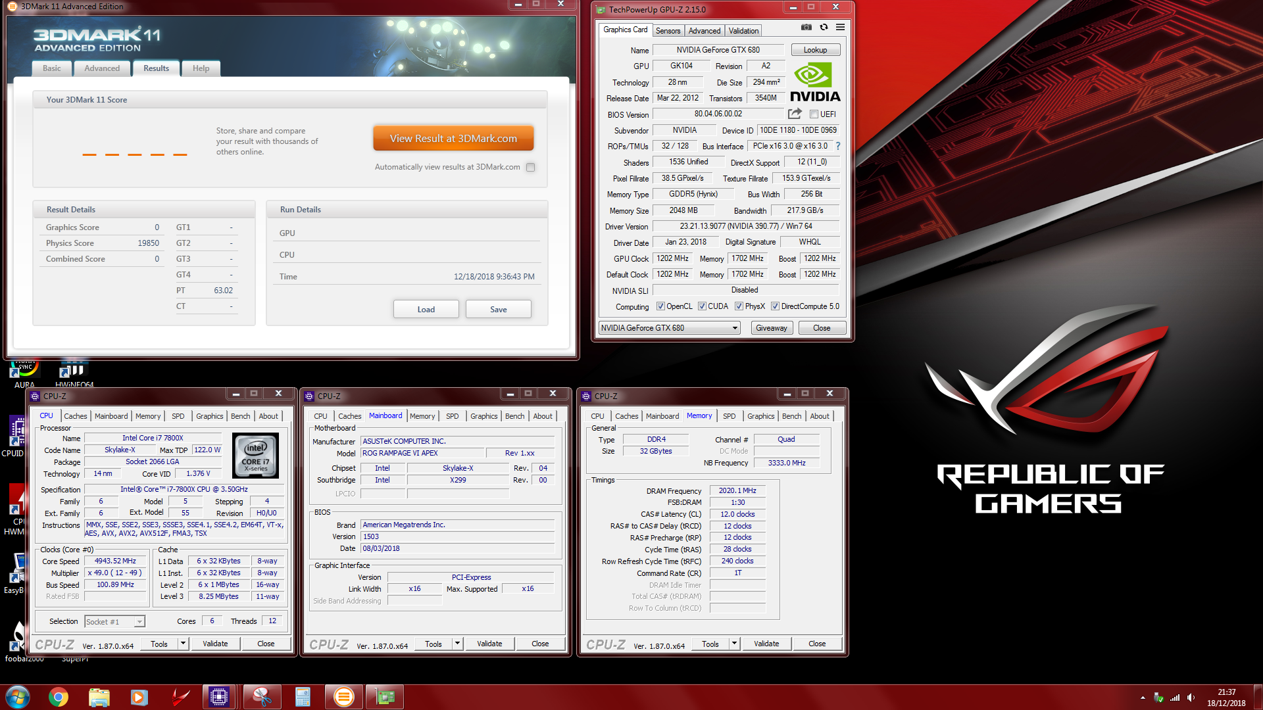Switch to 3DMark 11 taskbar icon
The image size is (1263, 710).
tap(344, 697)
